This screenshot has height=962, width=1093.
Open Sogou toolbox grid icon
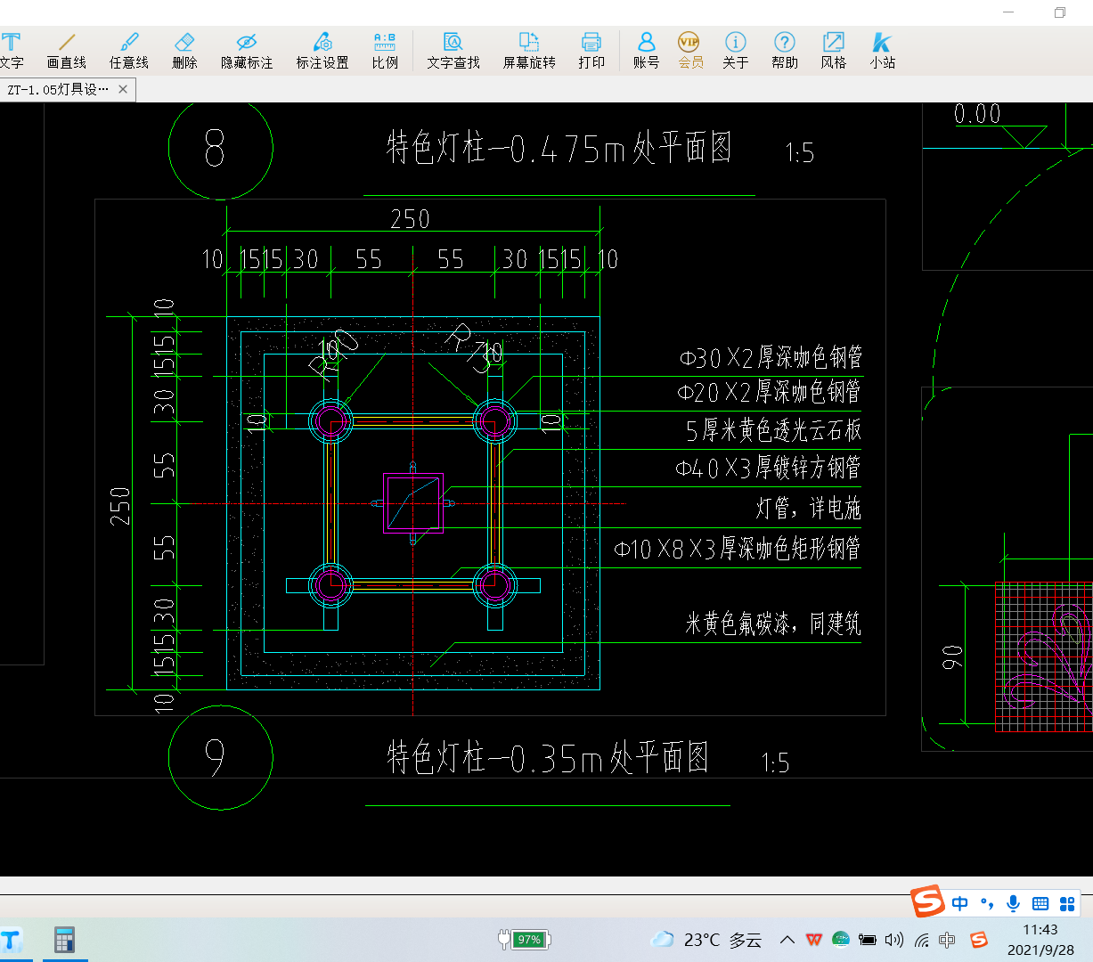1067,903
